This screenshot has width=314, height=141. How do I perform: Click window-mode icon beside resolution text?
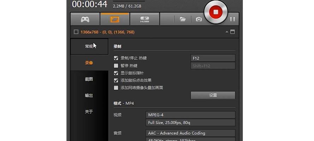click(232, 32)
